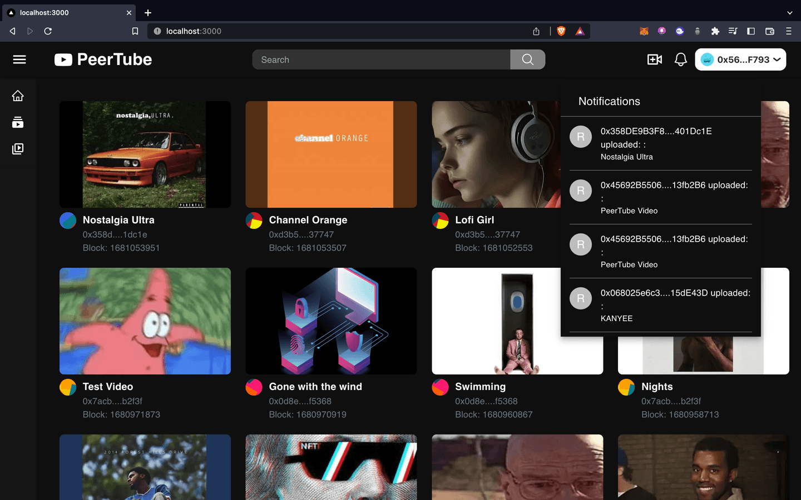Open the Test Video thumbnail
This screenshot has width=801, height=500.
click(x=145, y=321)
